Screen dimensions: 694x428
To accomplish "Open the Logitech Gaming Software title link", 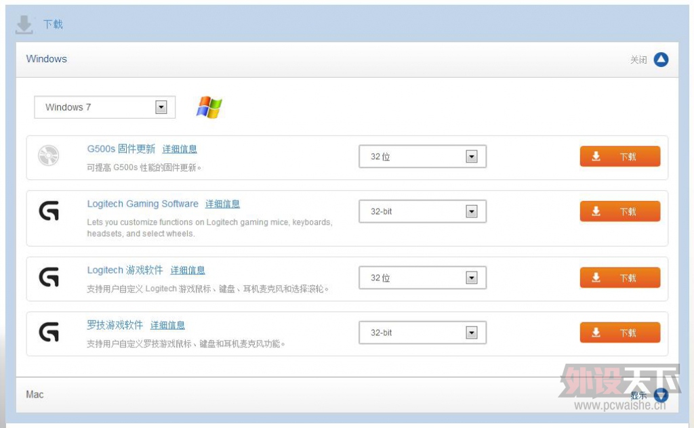I will 142,204.
